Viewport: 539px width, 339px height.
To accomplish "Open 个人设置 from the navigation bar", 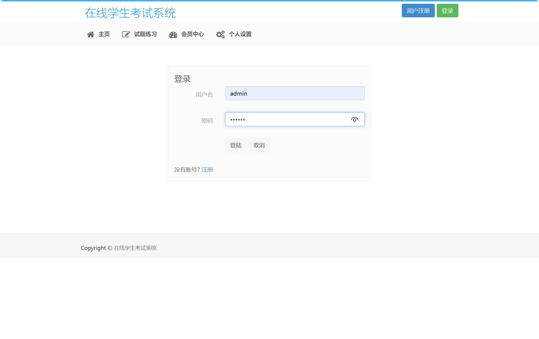I will pos(240,34).
